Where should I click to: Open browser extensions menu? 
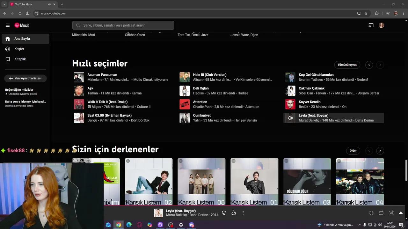(376, 13)
